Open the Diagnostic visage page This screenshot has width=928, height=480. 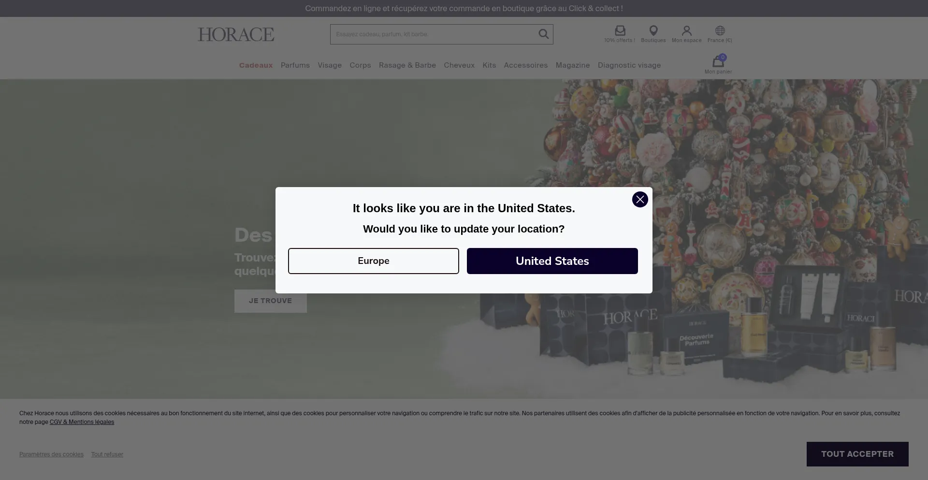629,65
